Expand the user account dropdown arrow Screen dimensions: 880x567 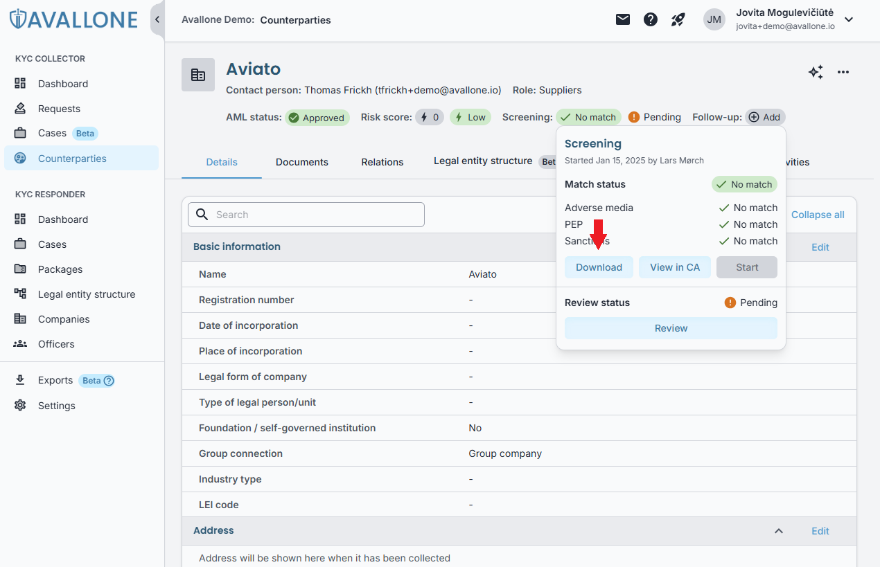(x=849, y=19)
